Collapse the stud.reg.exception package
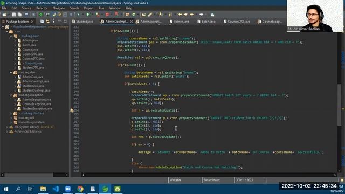Viewport: 345px width, 194px height. click(11, 95)
